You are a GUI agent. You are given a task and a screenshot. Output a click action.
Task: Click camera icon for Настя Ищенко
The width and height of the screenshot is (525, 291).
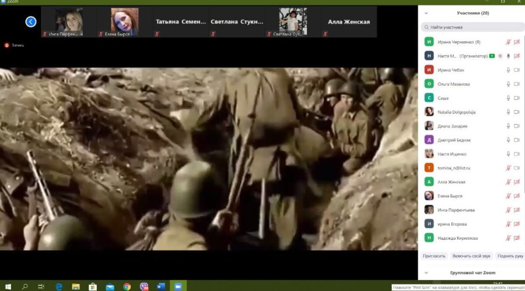click(x=517, y=154)
